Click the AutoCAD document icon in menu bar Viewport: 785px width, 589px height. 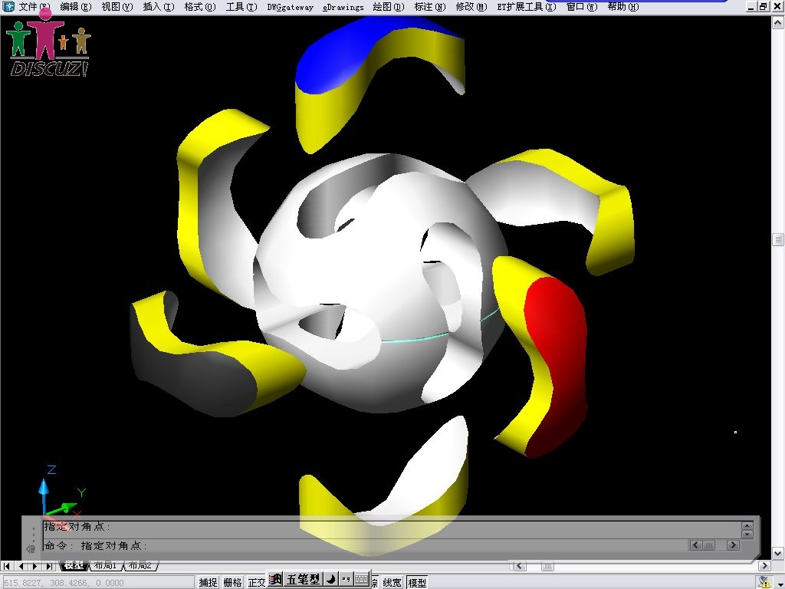tap(8, 6)
